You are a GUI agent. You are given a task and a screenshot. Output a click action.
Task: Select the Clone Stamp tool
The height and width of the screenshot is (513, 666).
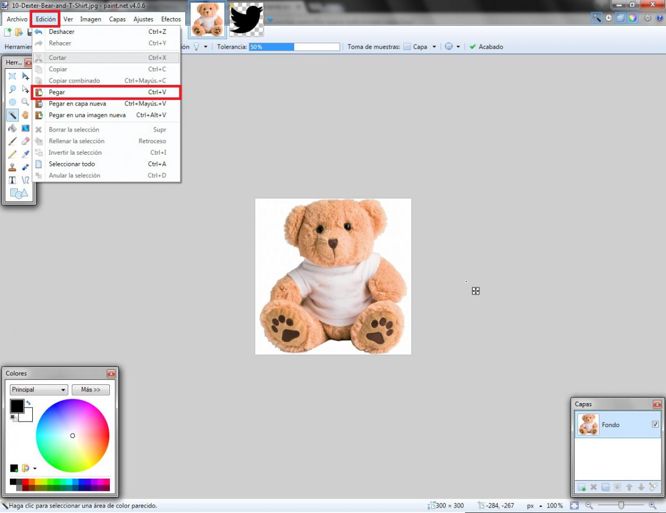(12, 167)
